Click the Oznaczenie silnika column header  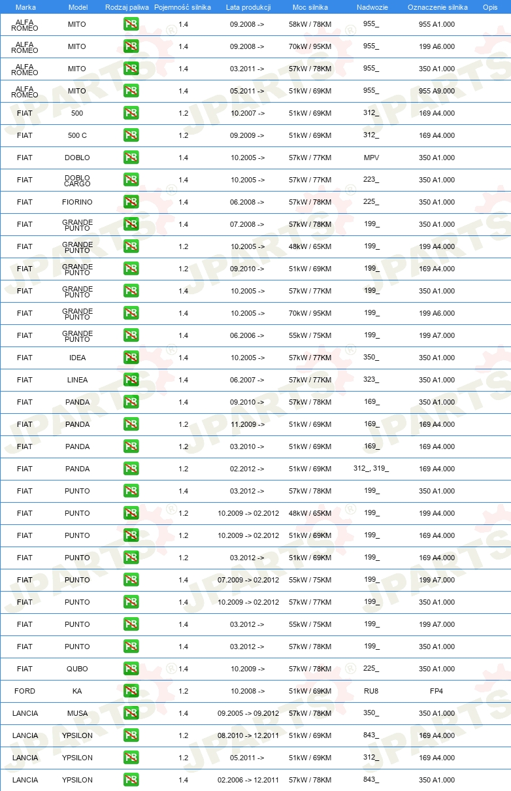coord(437,7)
